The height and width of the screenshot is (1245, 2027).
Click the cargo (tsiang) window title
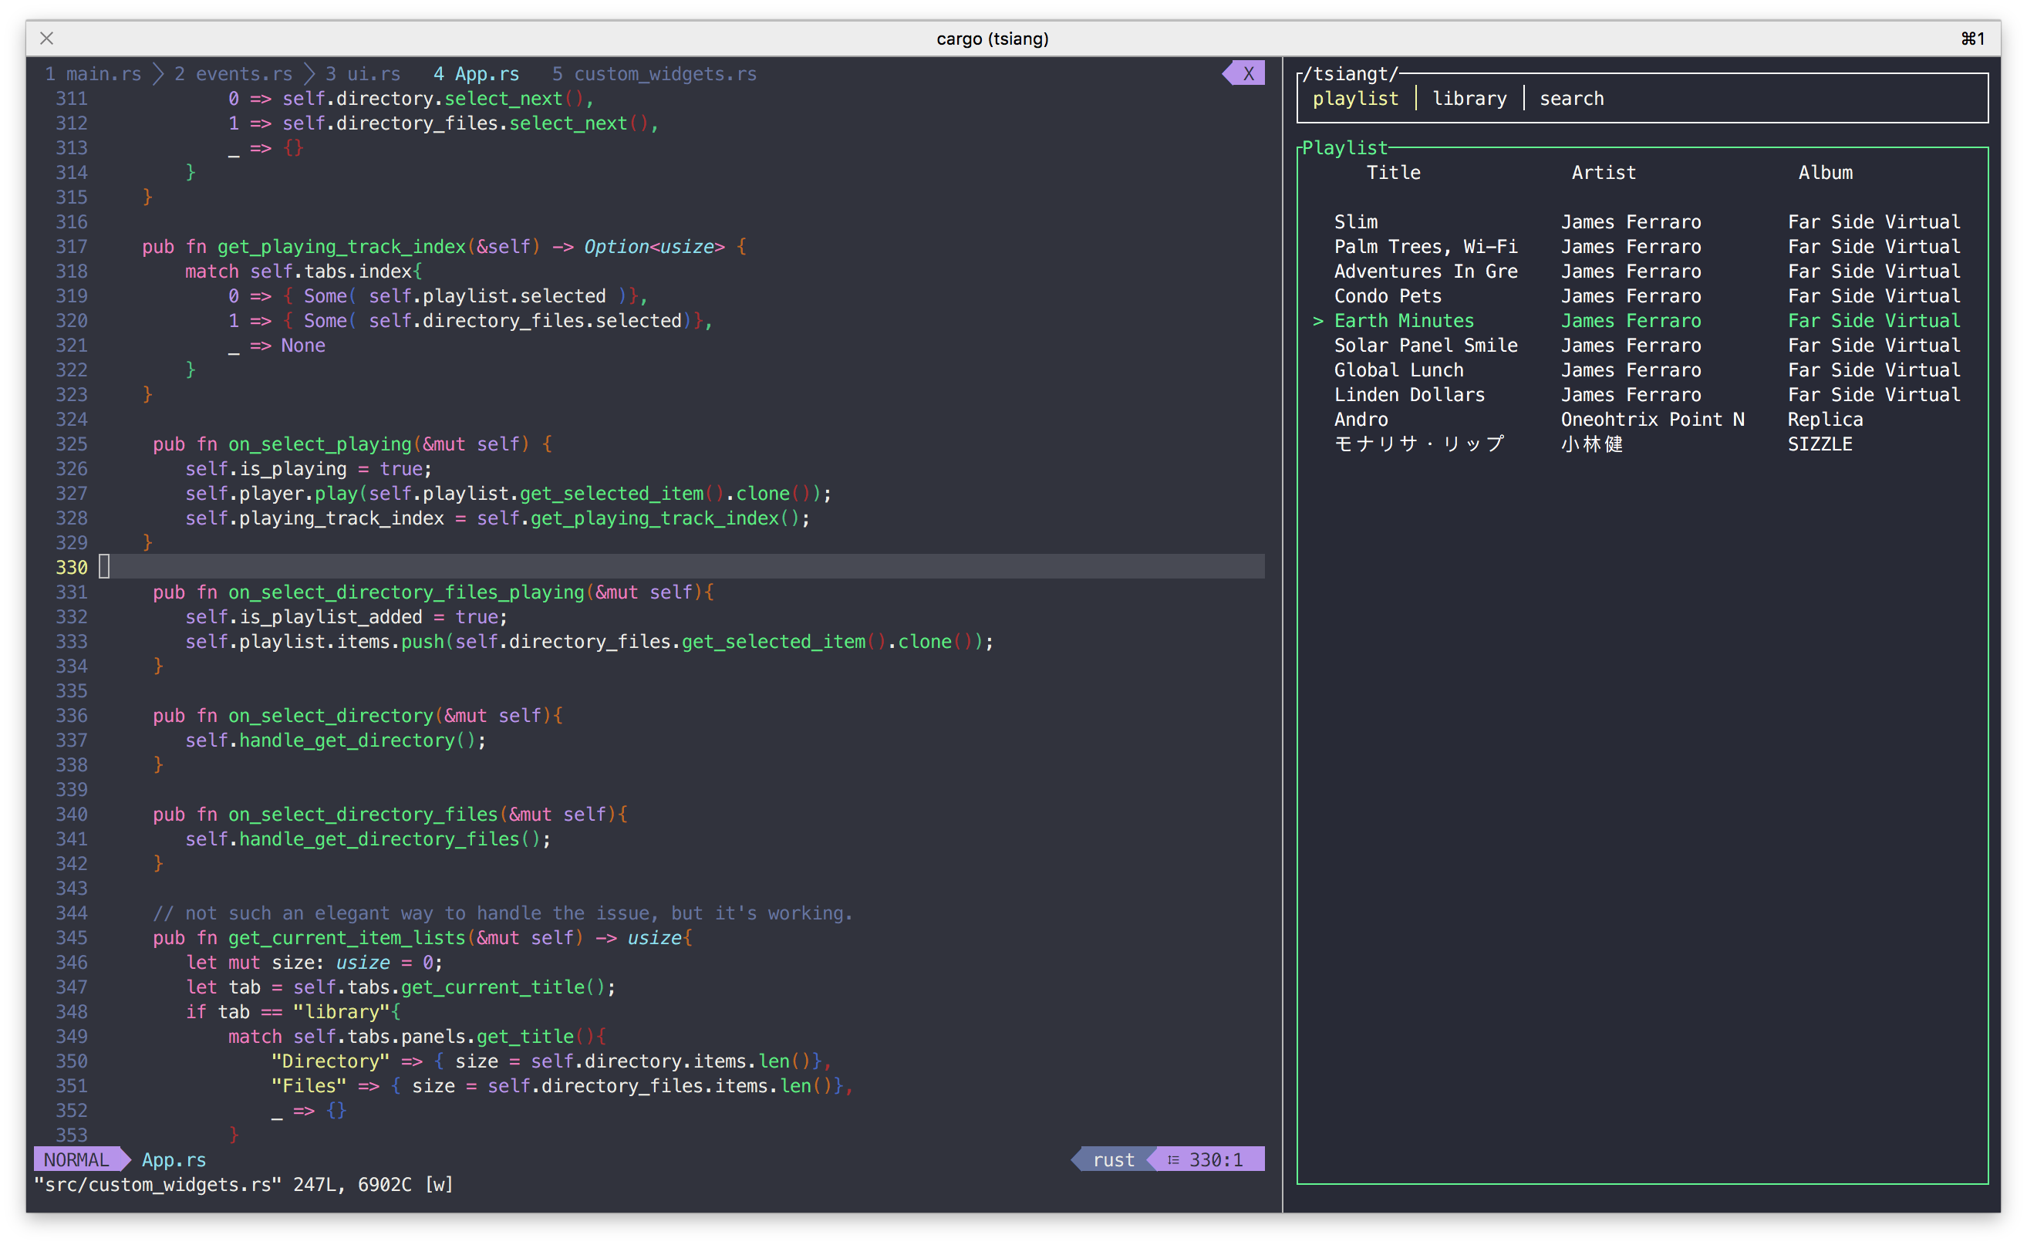(992, 38)
